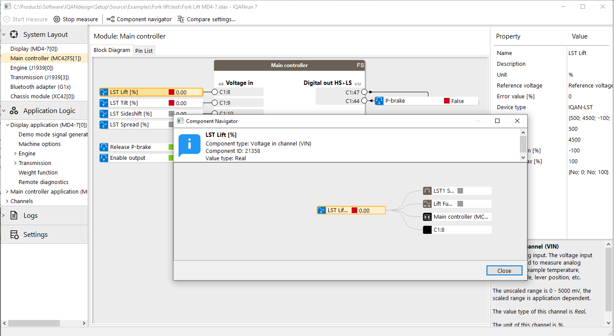Select Main controller (MC42FS[1]) module
The image size is (614, 336).
click(44, 58)
